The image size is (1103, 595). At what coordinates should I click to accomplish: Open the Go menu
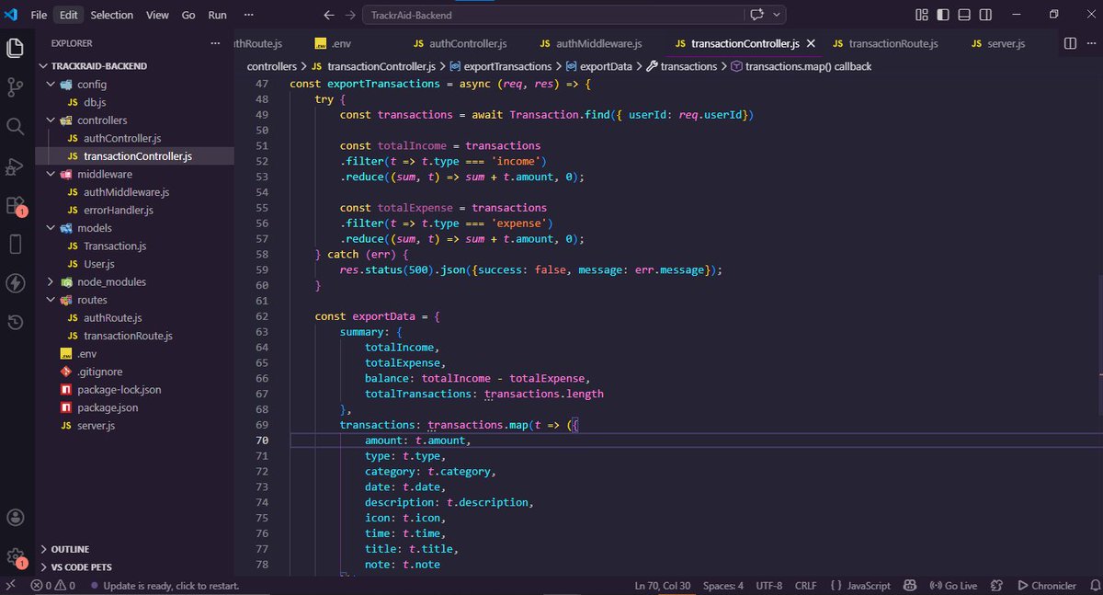pos(188,15)
